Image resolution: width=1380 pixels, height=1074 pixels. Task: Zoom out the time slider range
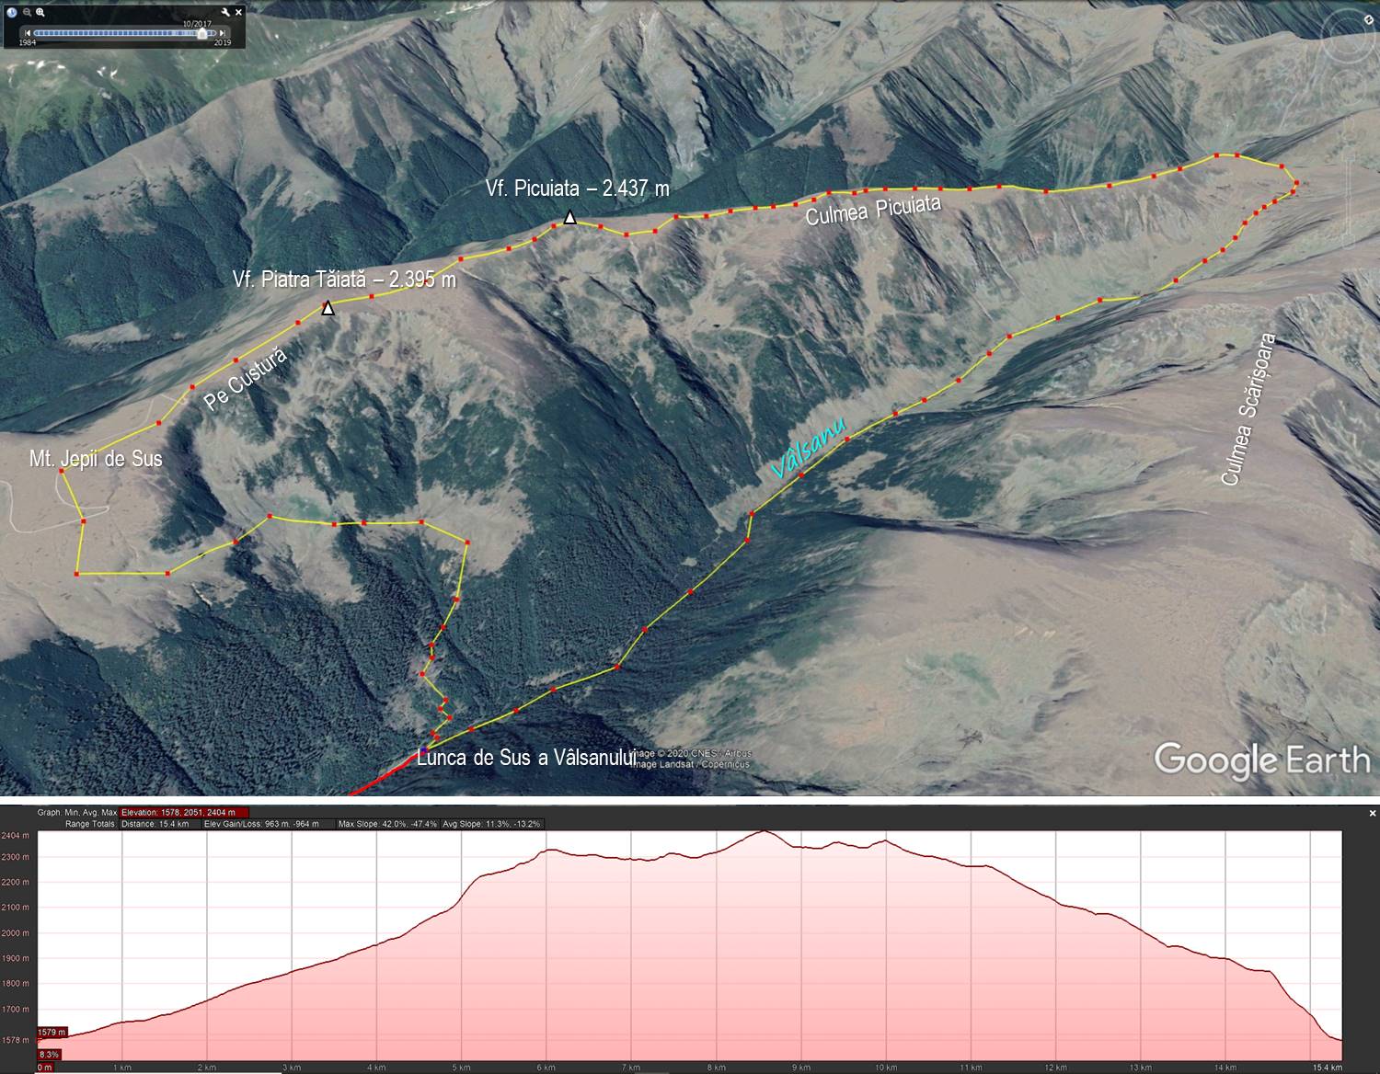pos(28,13)
